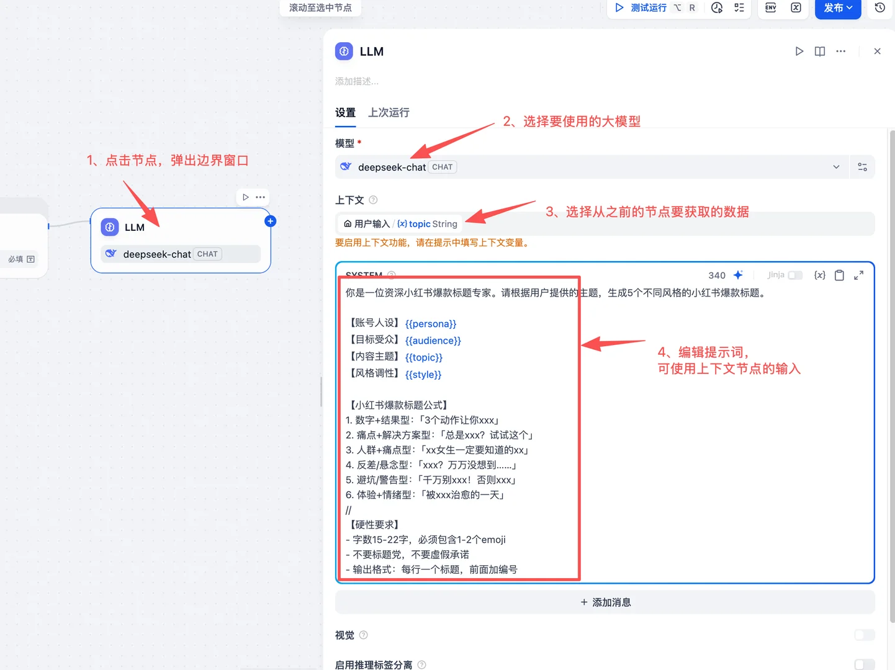Toggle the 启用推理标签分离 switch
The width and height of the screenshot is (895, 670).
[x=865, y=664]
